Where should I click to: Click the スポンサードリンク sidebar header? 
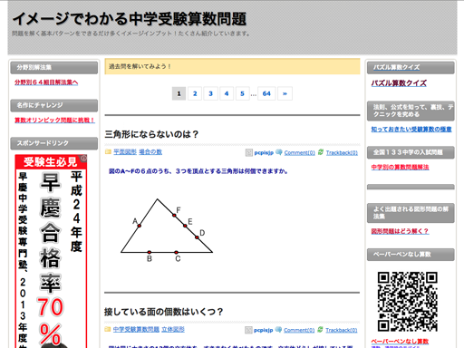[x=54, y=143]
